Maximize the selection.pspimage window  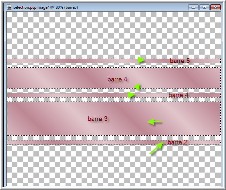pos(204,7)
